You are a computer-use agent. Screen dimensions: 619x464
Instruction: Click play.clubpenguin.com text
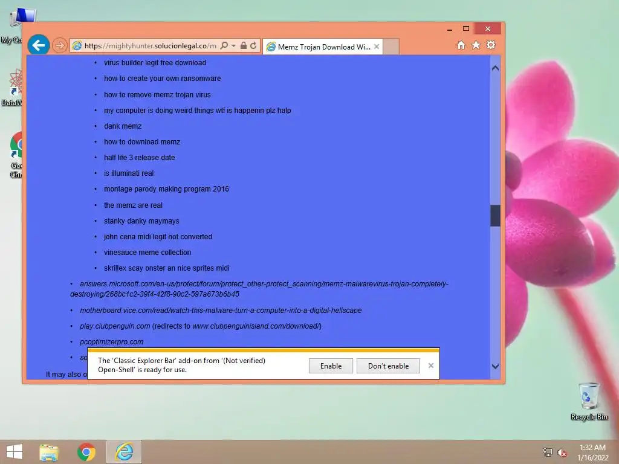point(115,326)
